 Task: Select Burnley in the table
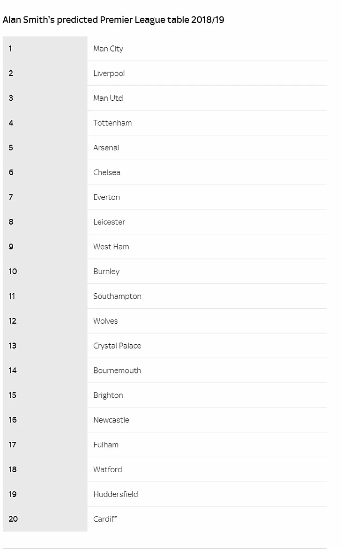click(x=106, y=272)
